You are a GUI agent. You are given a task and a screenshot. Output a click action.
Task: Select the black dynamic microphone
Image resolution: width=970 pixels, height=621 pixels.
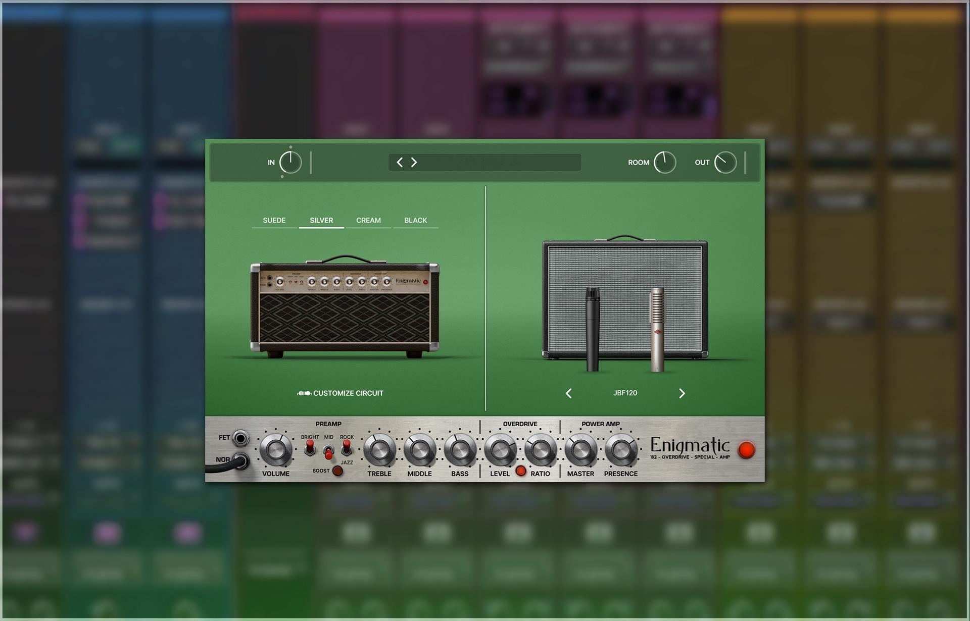click(593, 329)
